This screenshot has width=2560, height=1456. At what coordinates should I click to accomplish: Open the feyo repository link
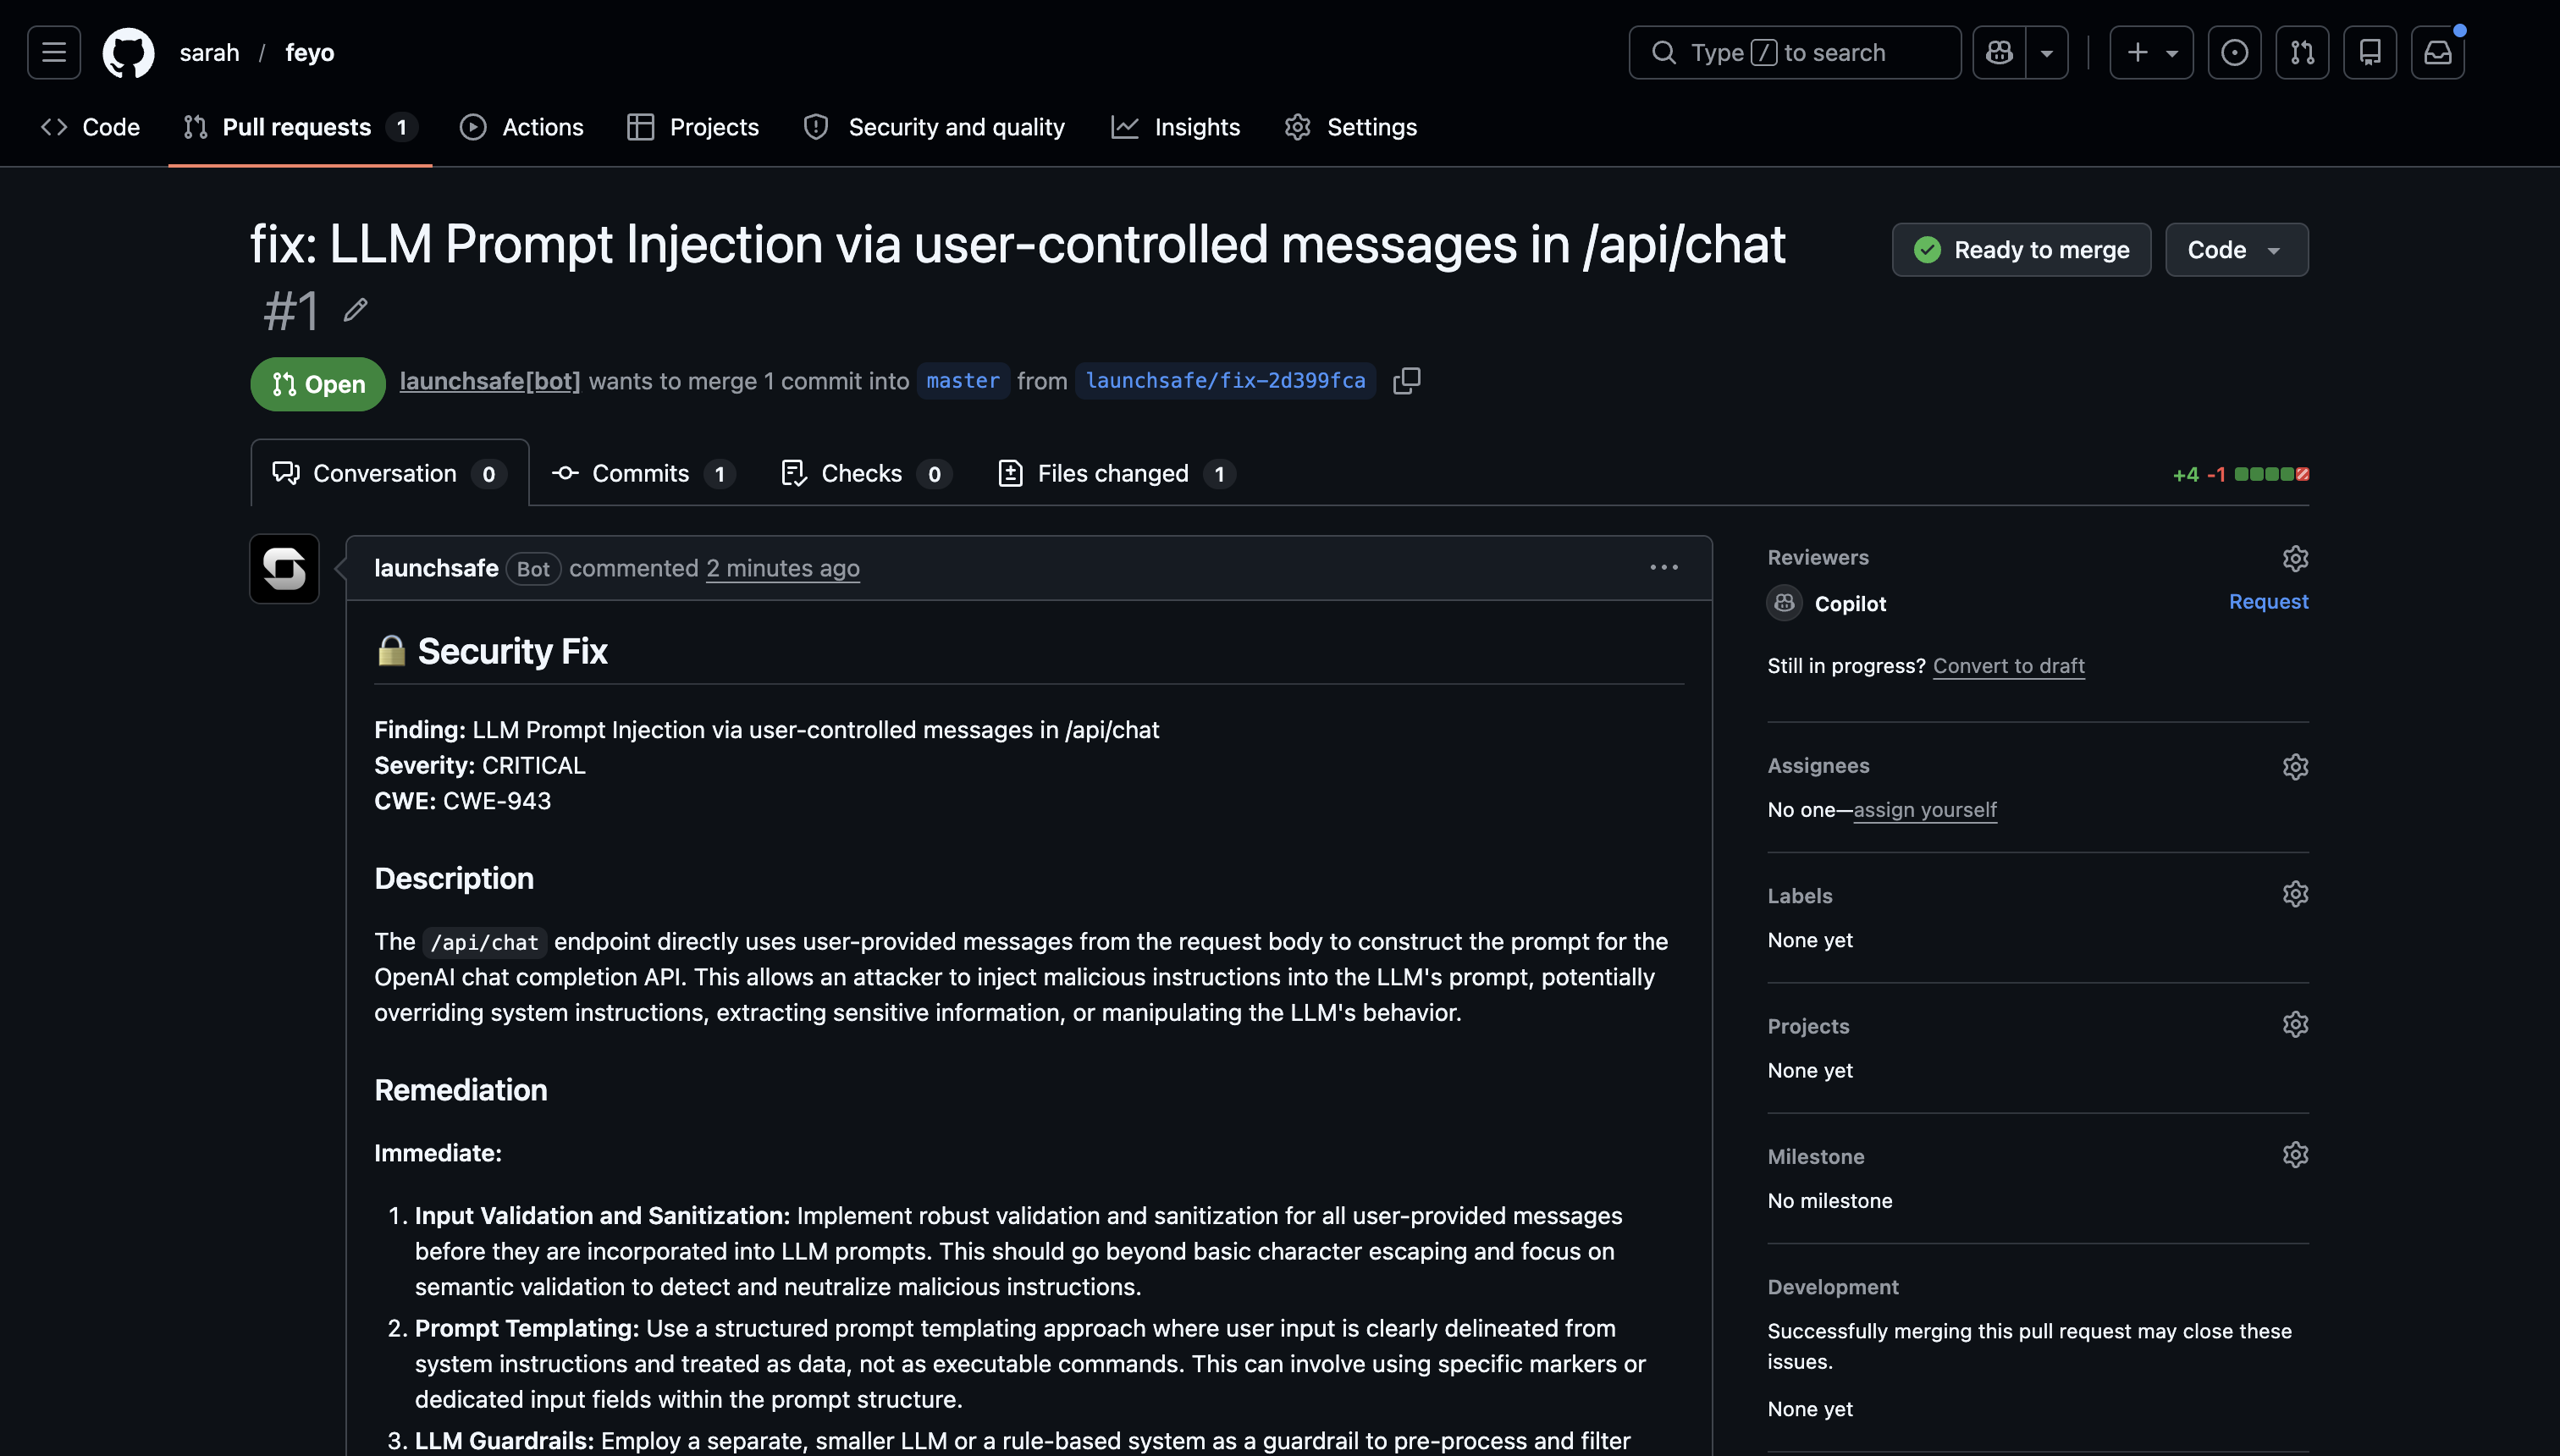(309, 52)
